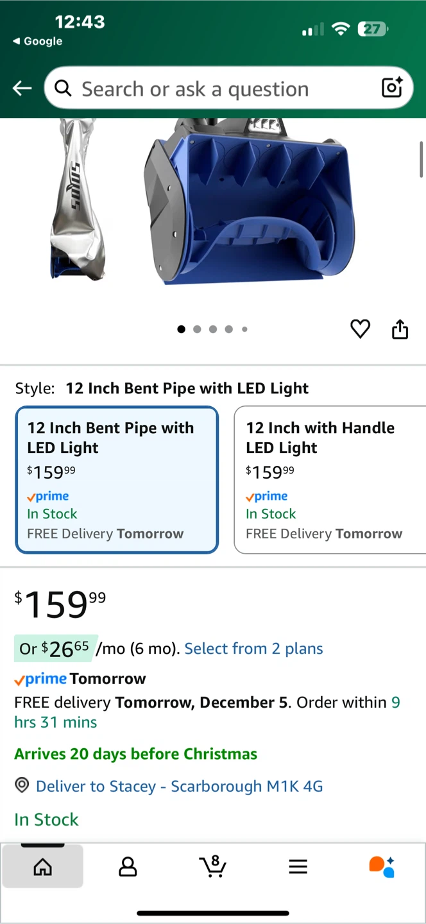Viewport: 426px width, 924px height.
Task: Go to the Home tab icon
Action: (x=42, y=867)
